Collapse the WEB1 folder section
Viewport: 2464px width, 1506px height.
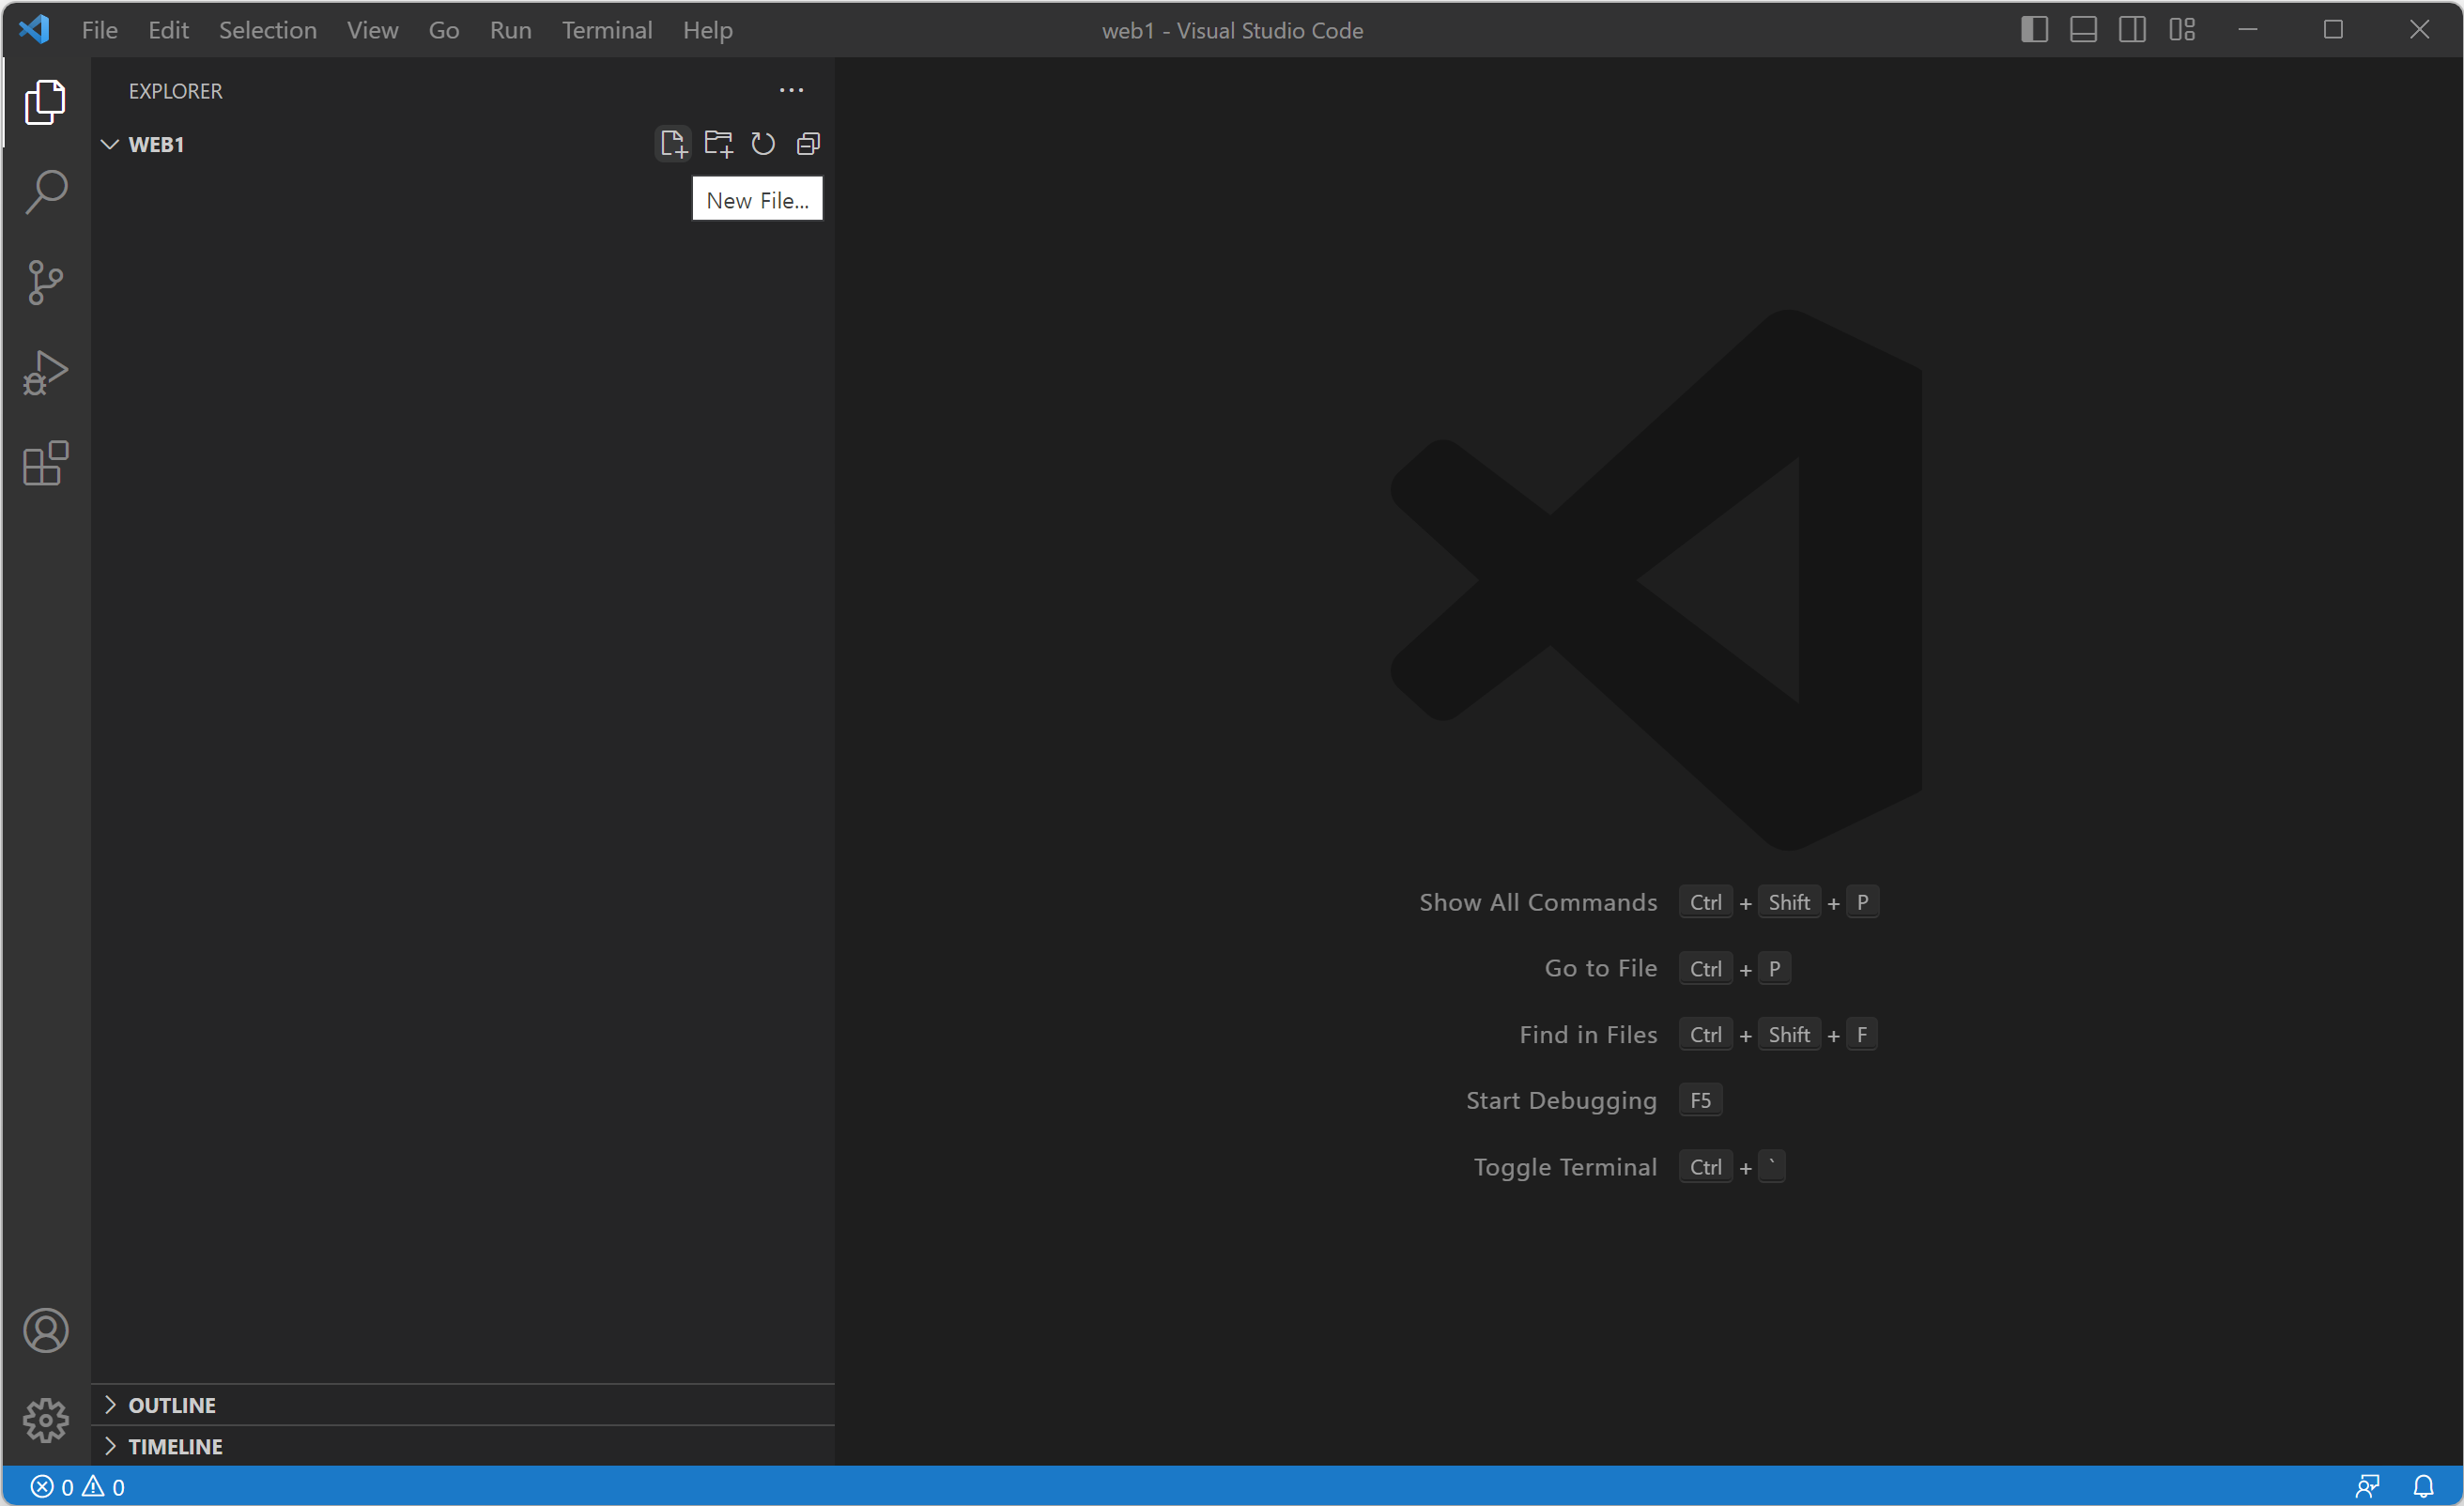pos(110,145)
